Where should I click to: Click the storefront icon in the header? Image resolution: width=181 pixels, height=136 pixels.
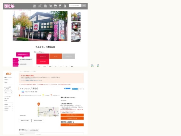[55, 6]
